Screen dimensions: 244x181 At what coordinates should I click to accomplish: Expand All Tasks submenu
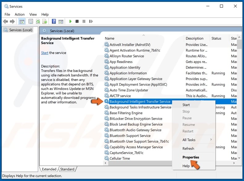194,140
